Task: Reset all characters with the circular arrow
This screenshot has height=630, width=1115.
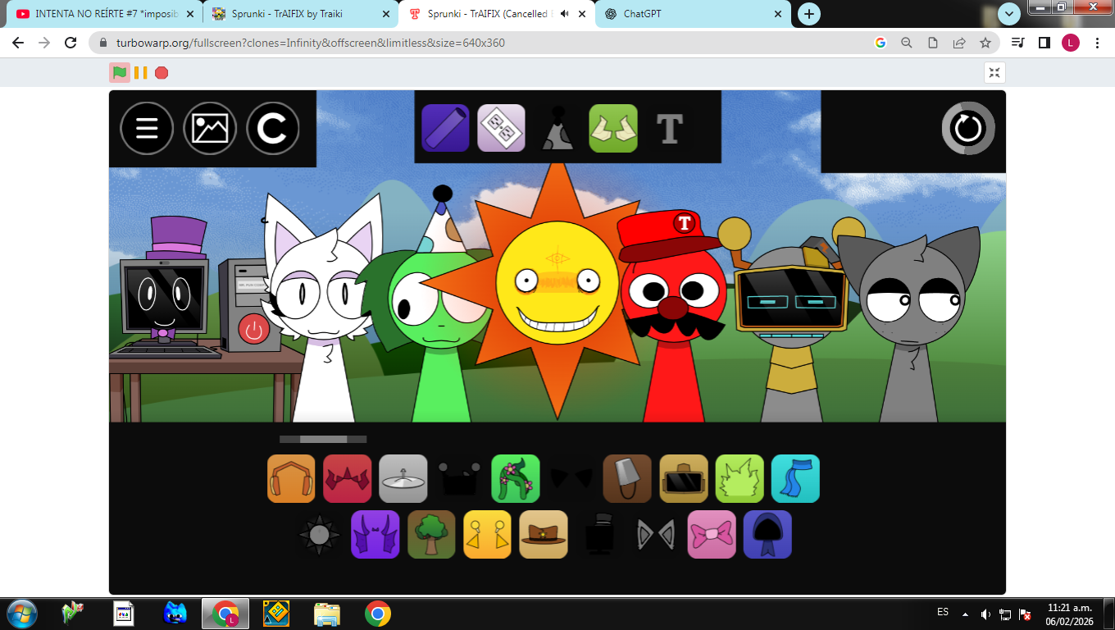Action: click(968, 128)
